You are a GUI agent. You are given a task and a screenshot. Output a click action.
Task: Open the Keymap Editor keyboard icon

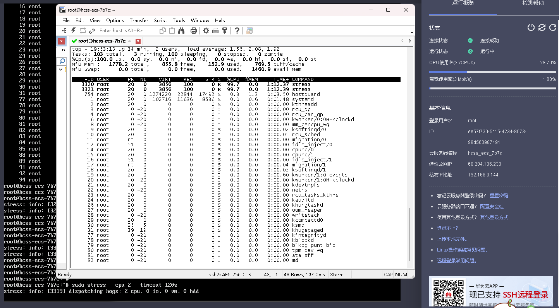215,31
